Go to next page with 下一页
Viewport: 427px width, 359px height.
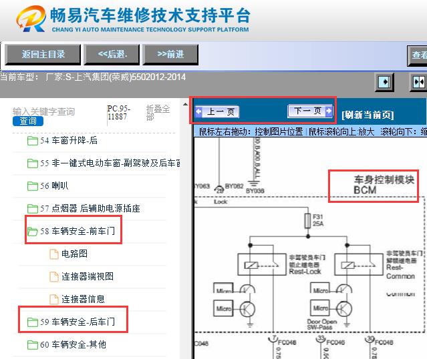point(310,111)
